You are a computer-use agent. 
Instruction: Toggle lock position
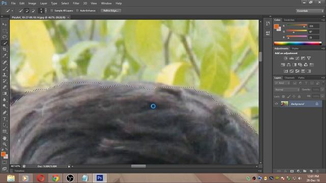pos(294,97)
